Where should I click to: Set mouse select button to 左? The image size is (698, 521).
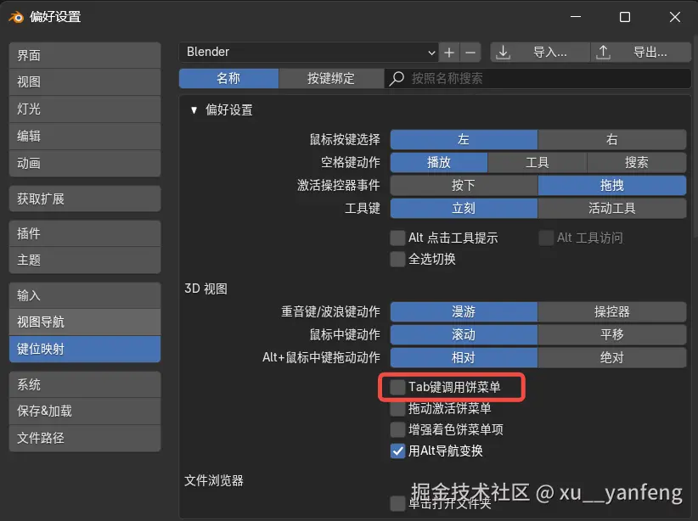464,140
